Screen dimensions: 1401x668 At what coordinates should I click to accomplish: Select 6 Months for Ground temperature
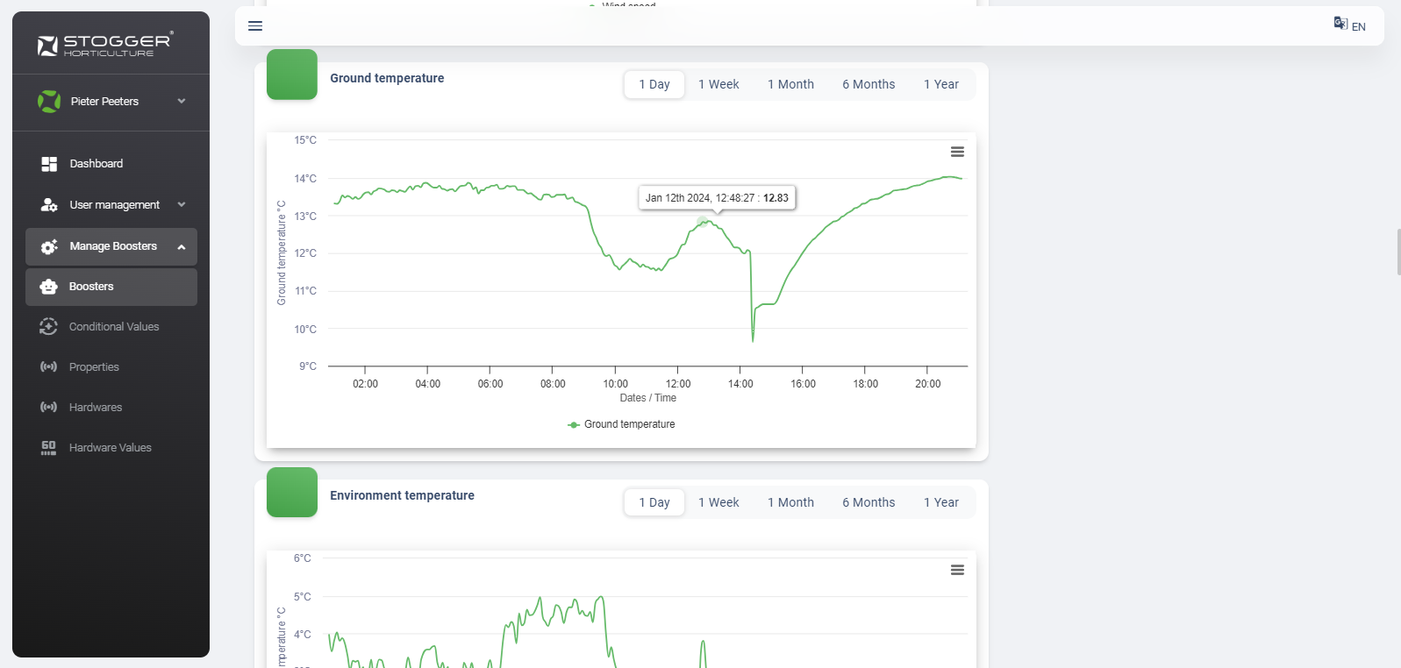(868, 84)
